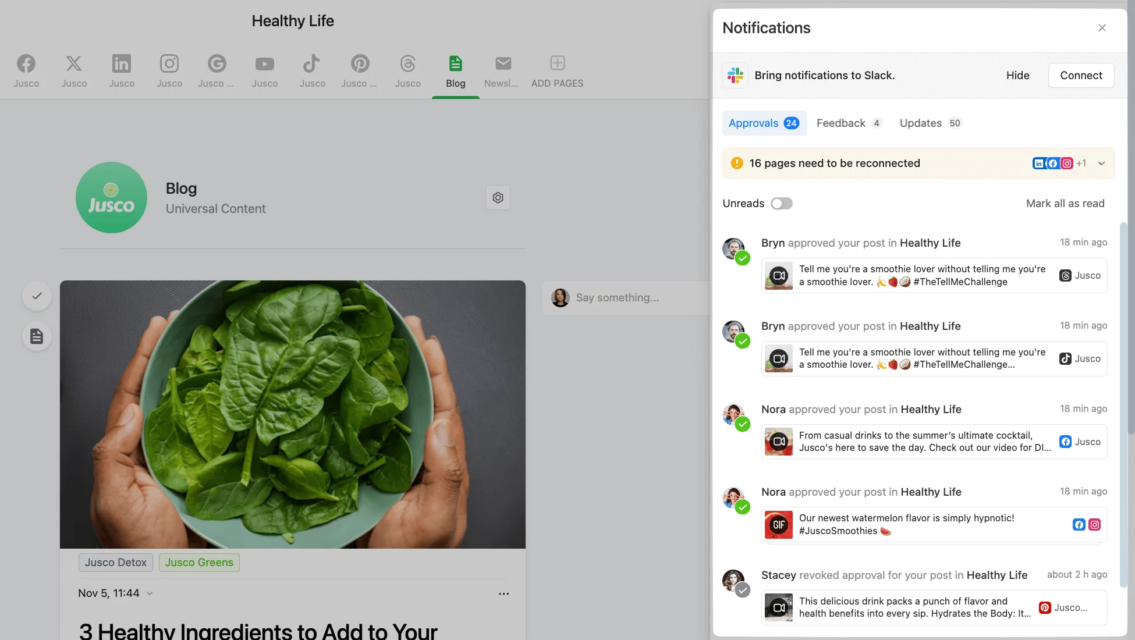This screenshot has width=1135, height=640.
Task: Toggle the Unreads filter switch
Action: click(781, 204)
